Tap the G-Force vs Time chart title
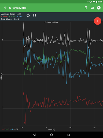The height and width of the screenshot is (138, 103). pyautogui.click(x=51, y=22)
